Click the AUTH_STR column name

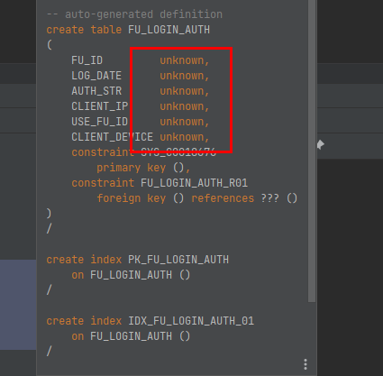pos(96,91)
